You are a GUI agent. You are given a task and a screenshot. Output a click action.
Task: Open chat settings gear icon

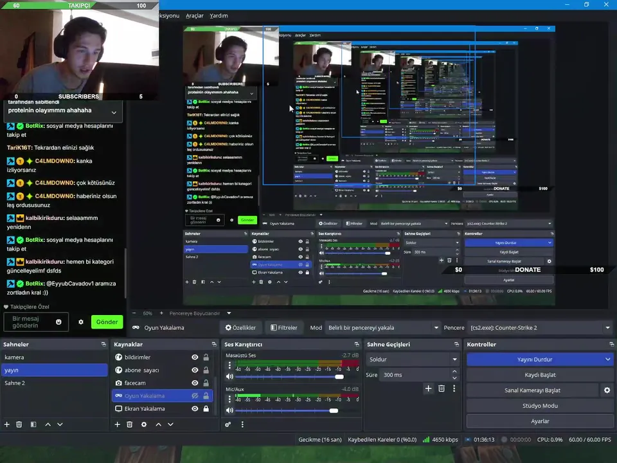coord(81,322)
